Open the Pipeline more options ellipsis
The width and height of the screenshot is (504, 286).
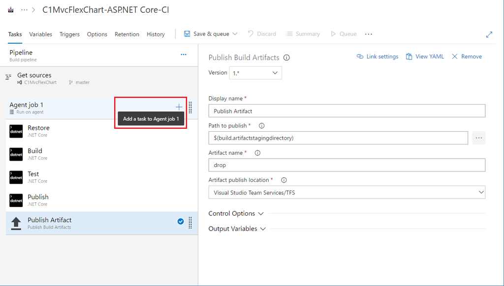tap(184, 55)
